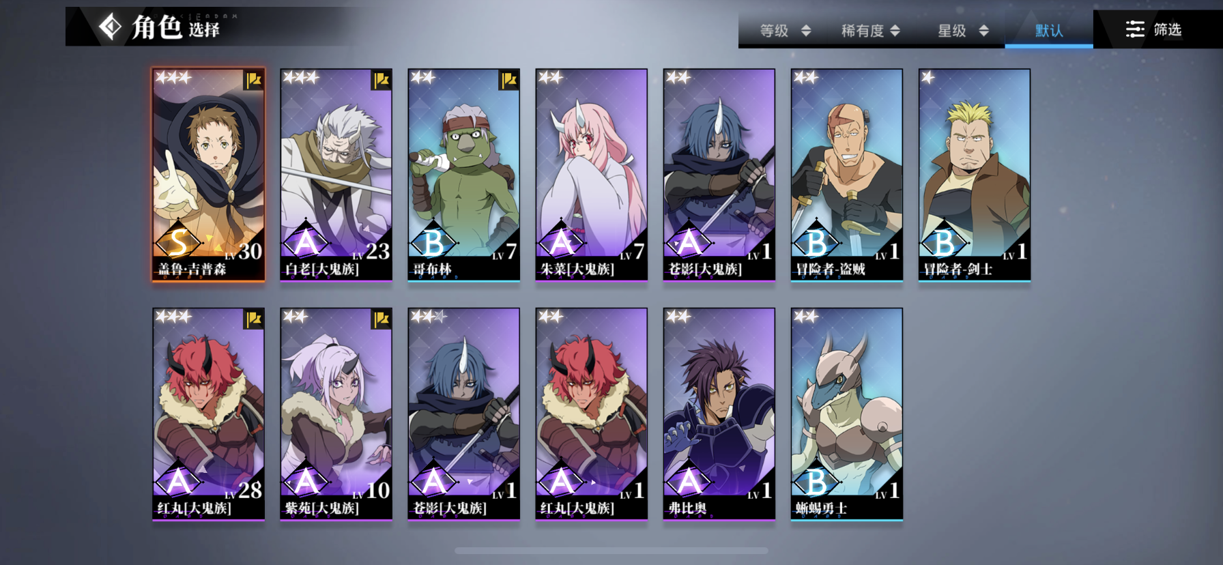Click the flag icon on 白老[大鬼族] card

click(x=382, y=81)
